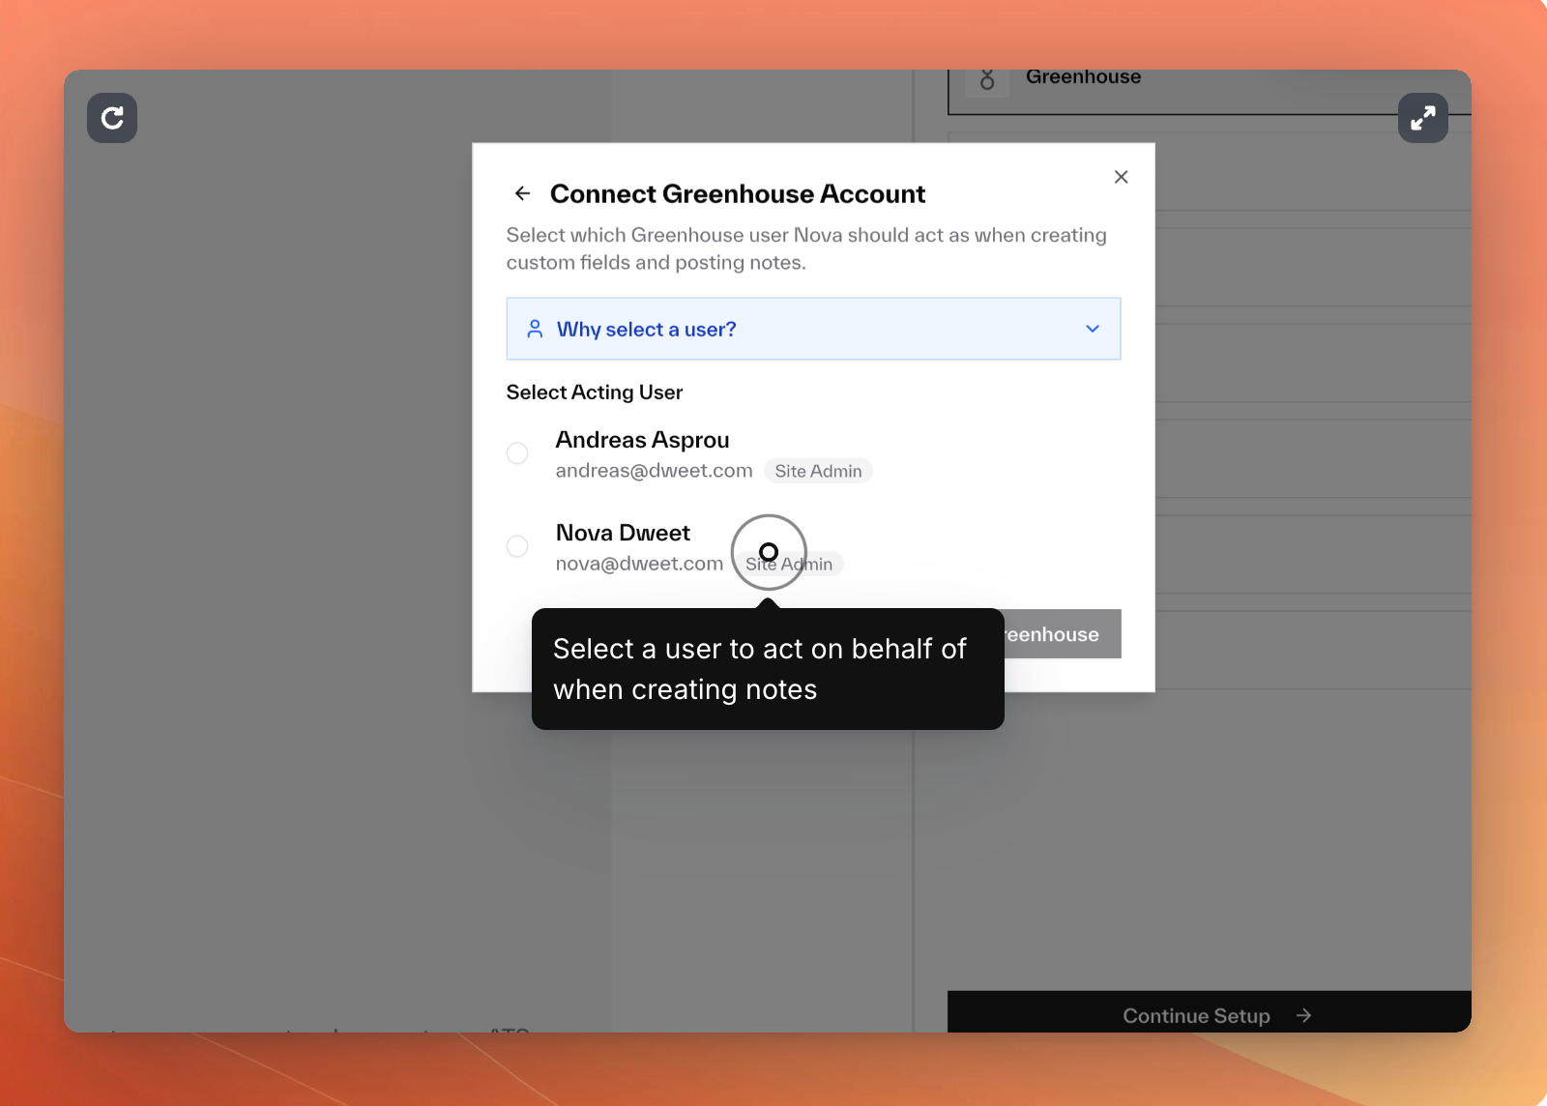Select the Nova Dweet radio button

[x=517, y=546]
